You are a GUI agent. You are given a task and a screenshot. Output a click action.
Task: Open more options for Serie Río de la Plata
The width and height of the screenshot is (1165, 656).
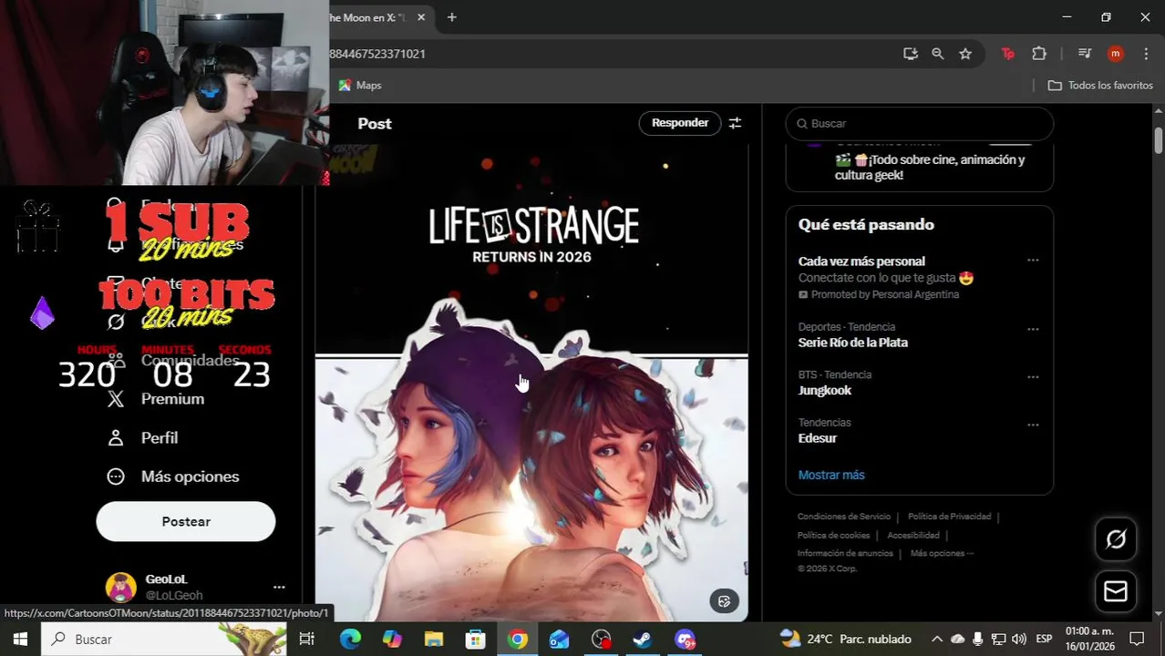click(x=1033, y=330)
